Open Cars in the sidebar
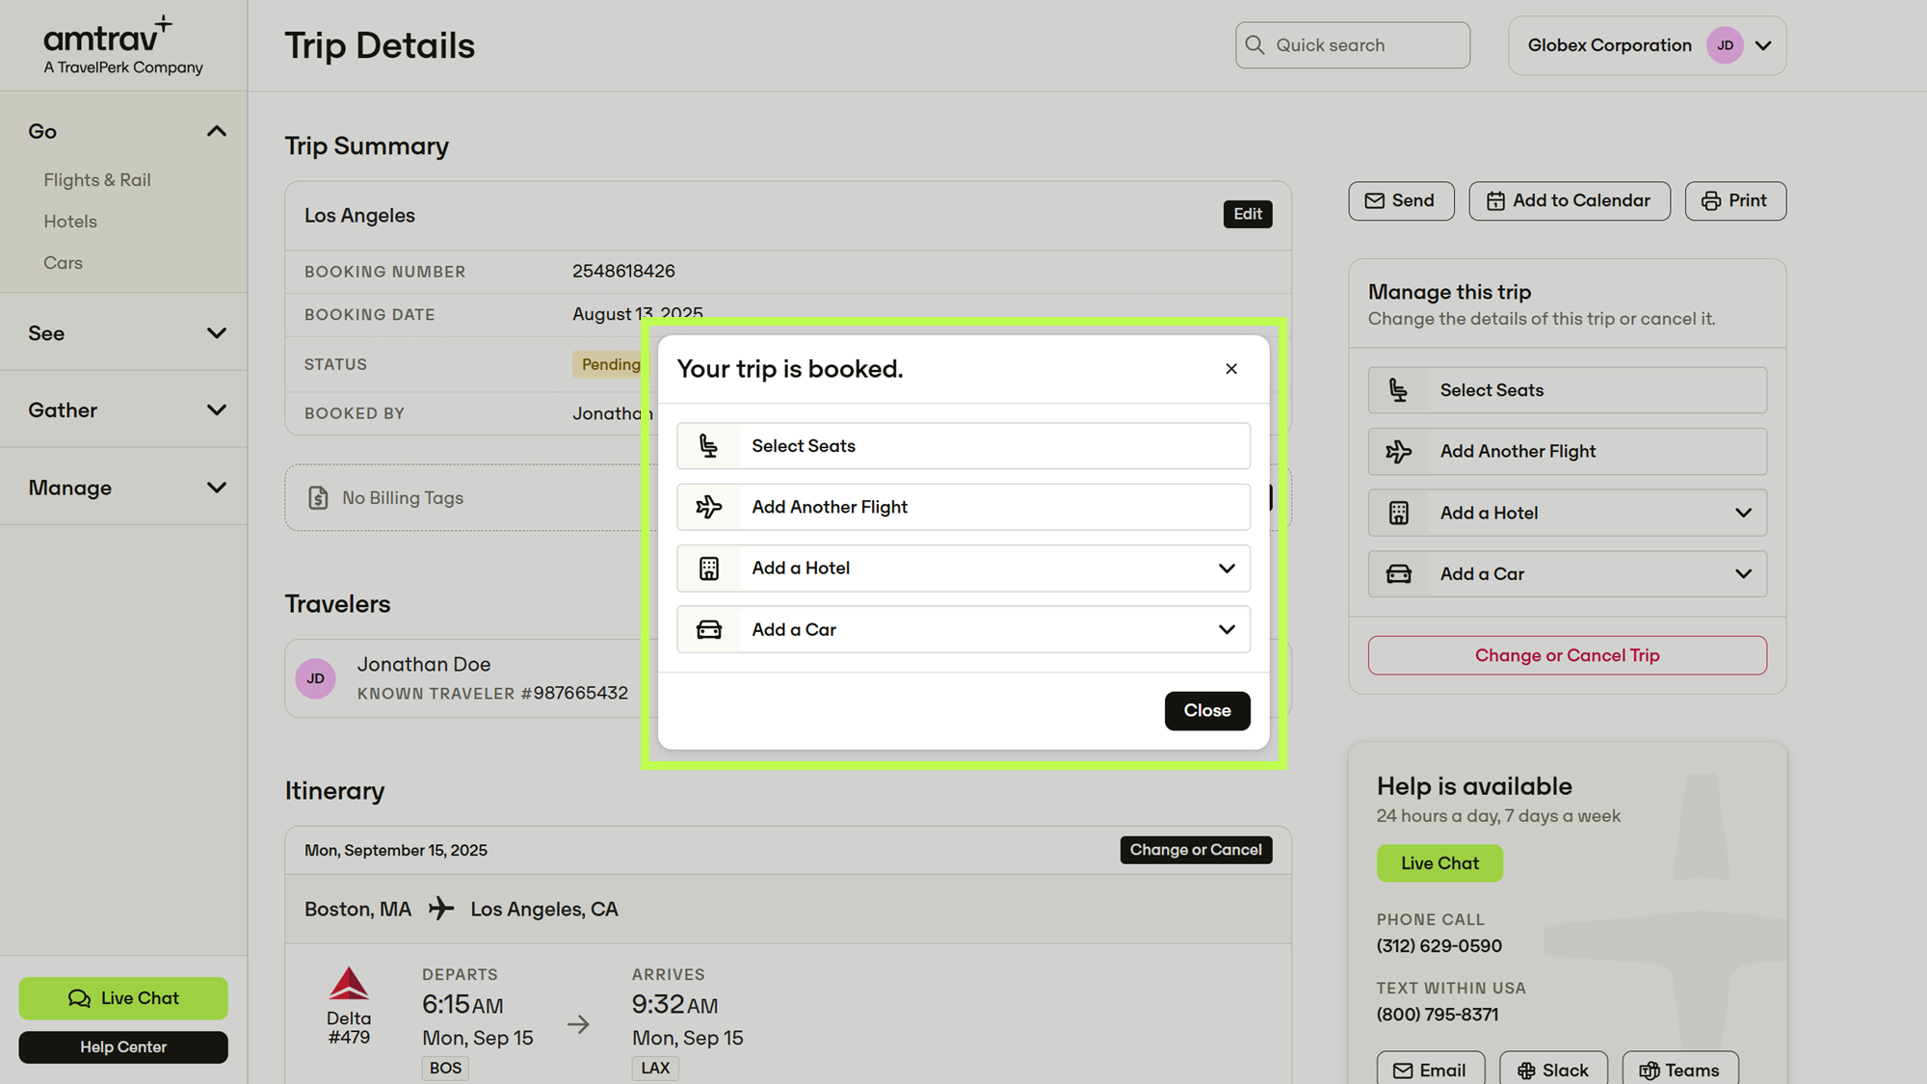Image resolution: width=1927 pixels, height=1084 pixels. (x=63, y=263)
